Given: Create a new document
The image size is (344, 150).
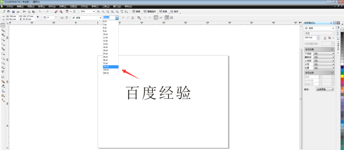Looking at the screenshot, I should [4, 11].
